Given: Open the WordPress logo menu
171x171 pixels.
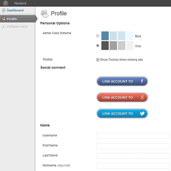Looking at the screenshot, I should 5,3.
